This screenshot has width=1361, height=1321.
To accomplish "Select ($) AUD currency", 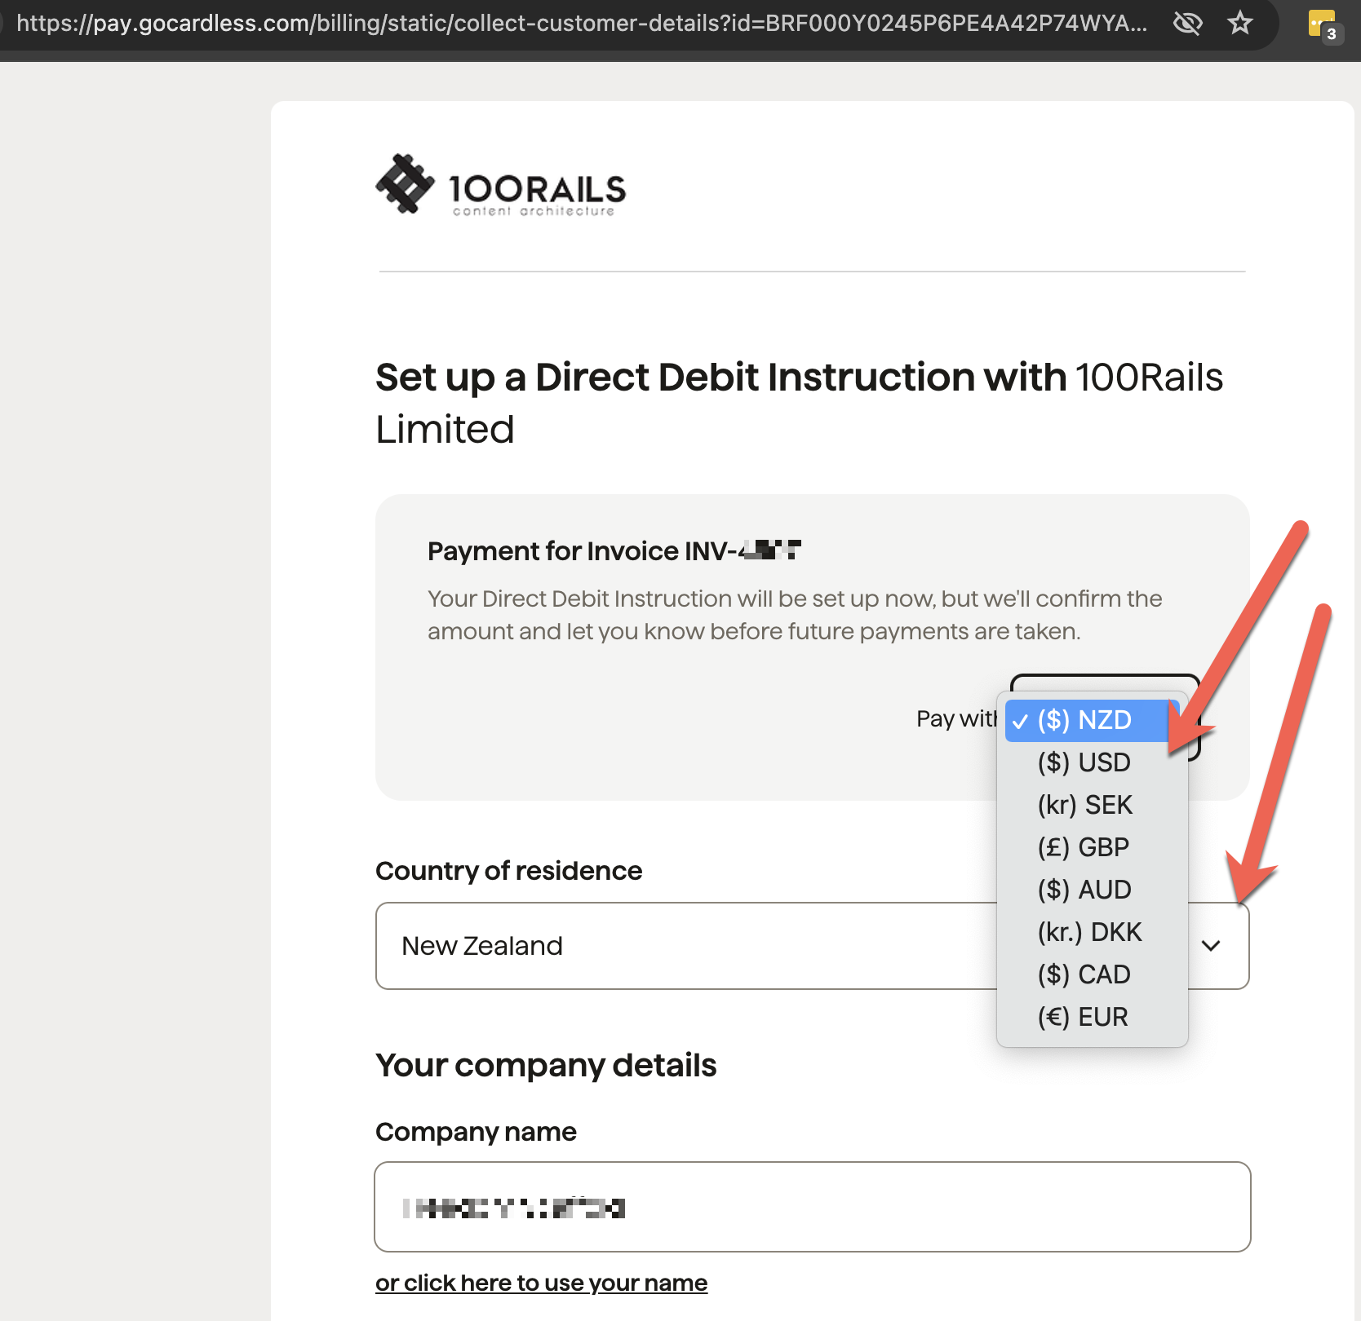I will (1084, 890).
